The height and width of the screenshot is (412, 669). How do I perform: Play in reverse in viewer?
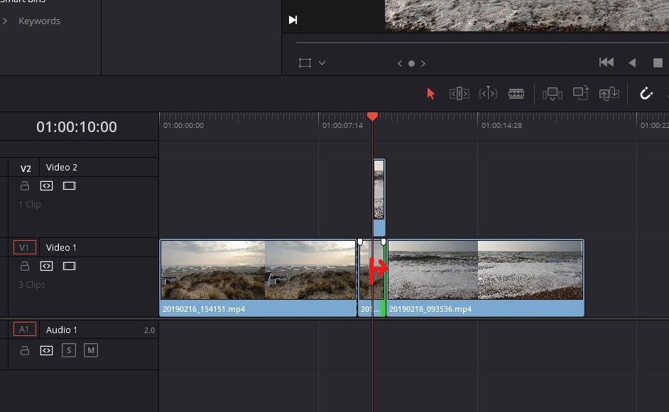tap(632, 63)
